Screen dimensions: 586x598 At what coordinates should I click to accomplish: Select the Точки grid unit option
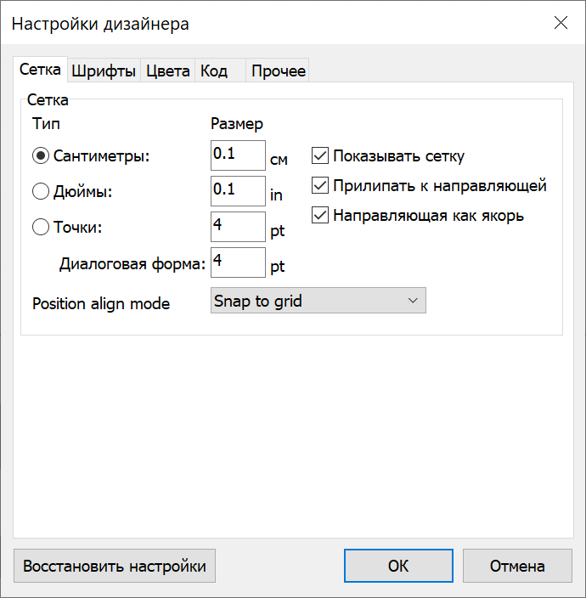pos(41,227)
